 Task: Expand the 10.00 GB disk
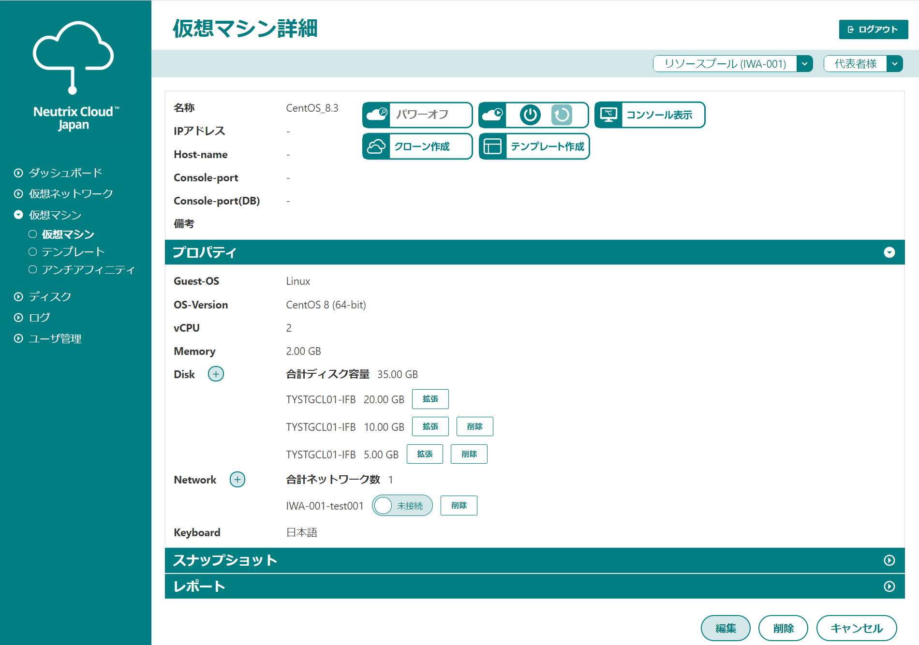[x=430, y=426]
